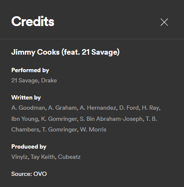Click writer H. Ray
184x187 pixels.
click(150, 108)
